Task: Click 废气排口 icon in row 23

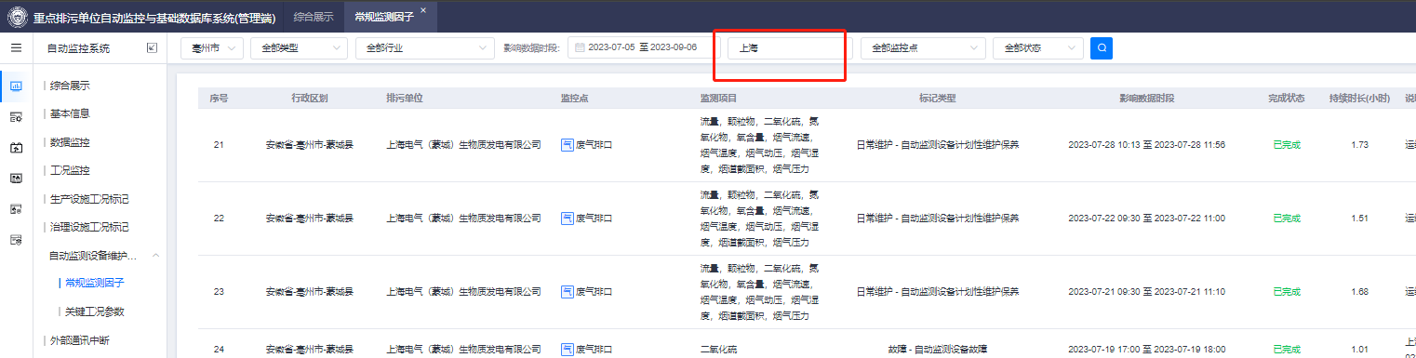Action: (x=567, y=292)
